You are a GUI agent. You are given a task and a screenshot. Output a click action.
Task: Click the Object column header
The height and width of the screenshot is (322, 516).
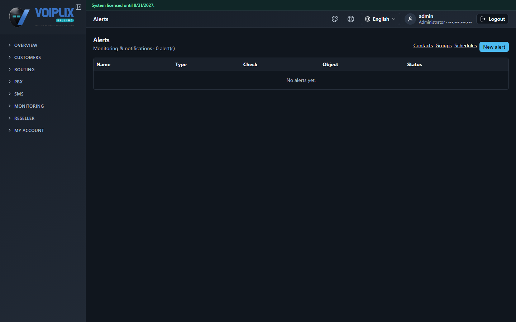330,64
